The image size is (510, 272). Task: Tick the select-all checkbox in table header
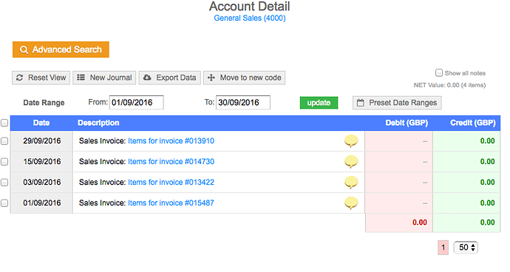pos(4,123)
